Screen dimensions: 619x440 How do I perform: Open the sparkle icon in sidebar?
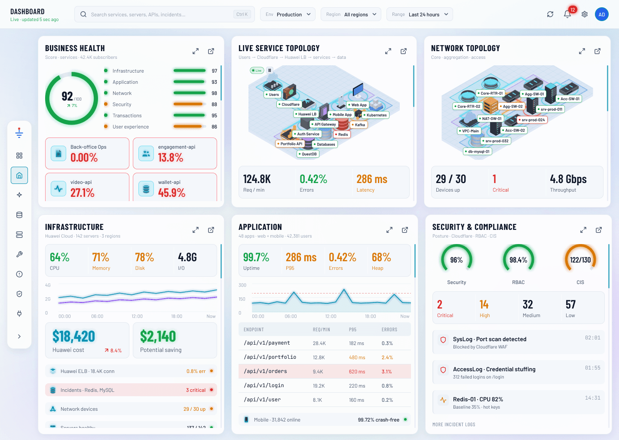click(19, 195)
